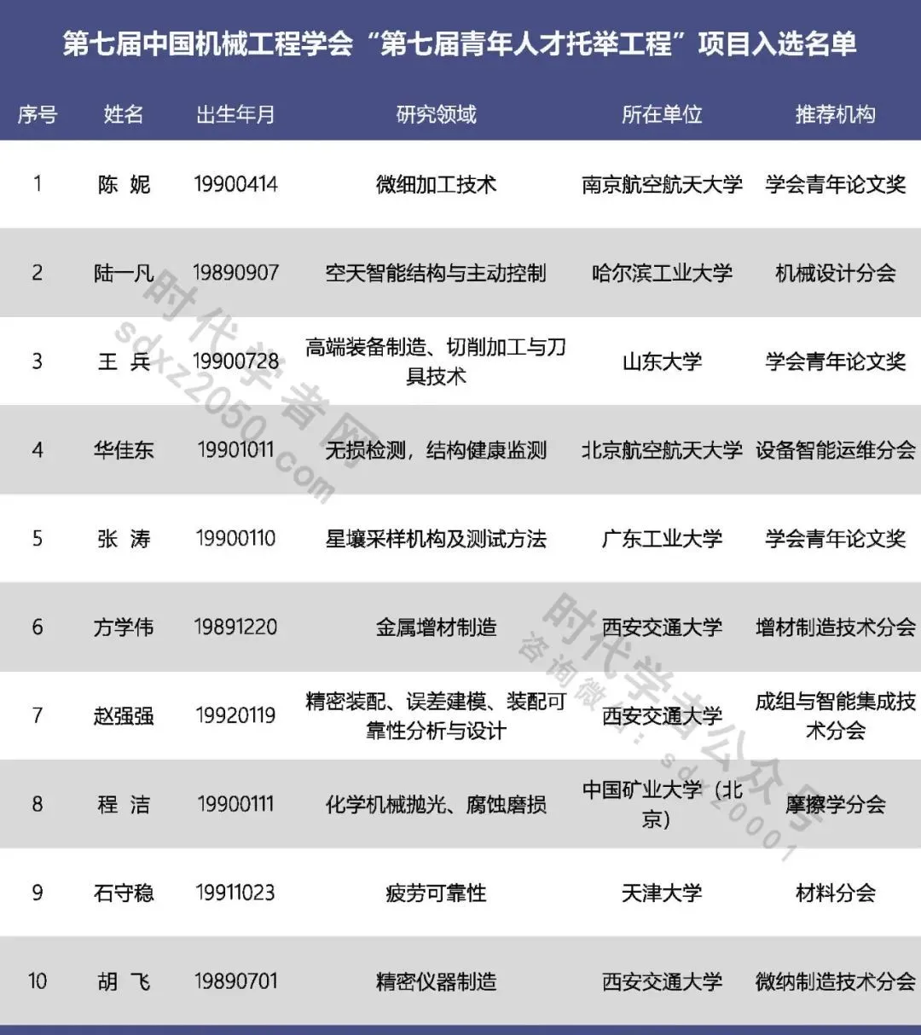Click the name 陆一凡
Viewport: 921px width, 1035px height.
point(124,273)
